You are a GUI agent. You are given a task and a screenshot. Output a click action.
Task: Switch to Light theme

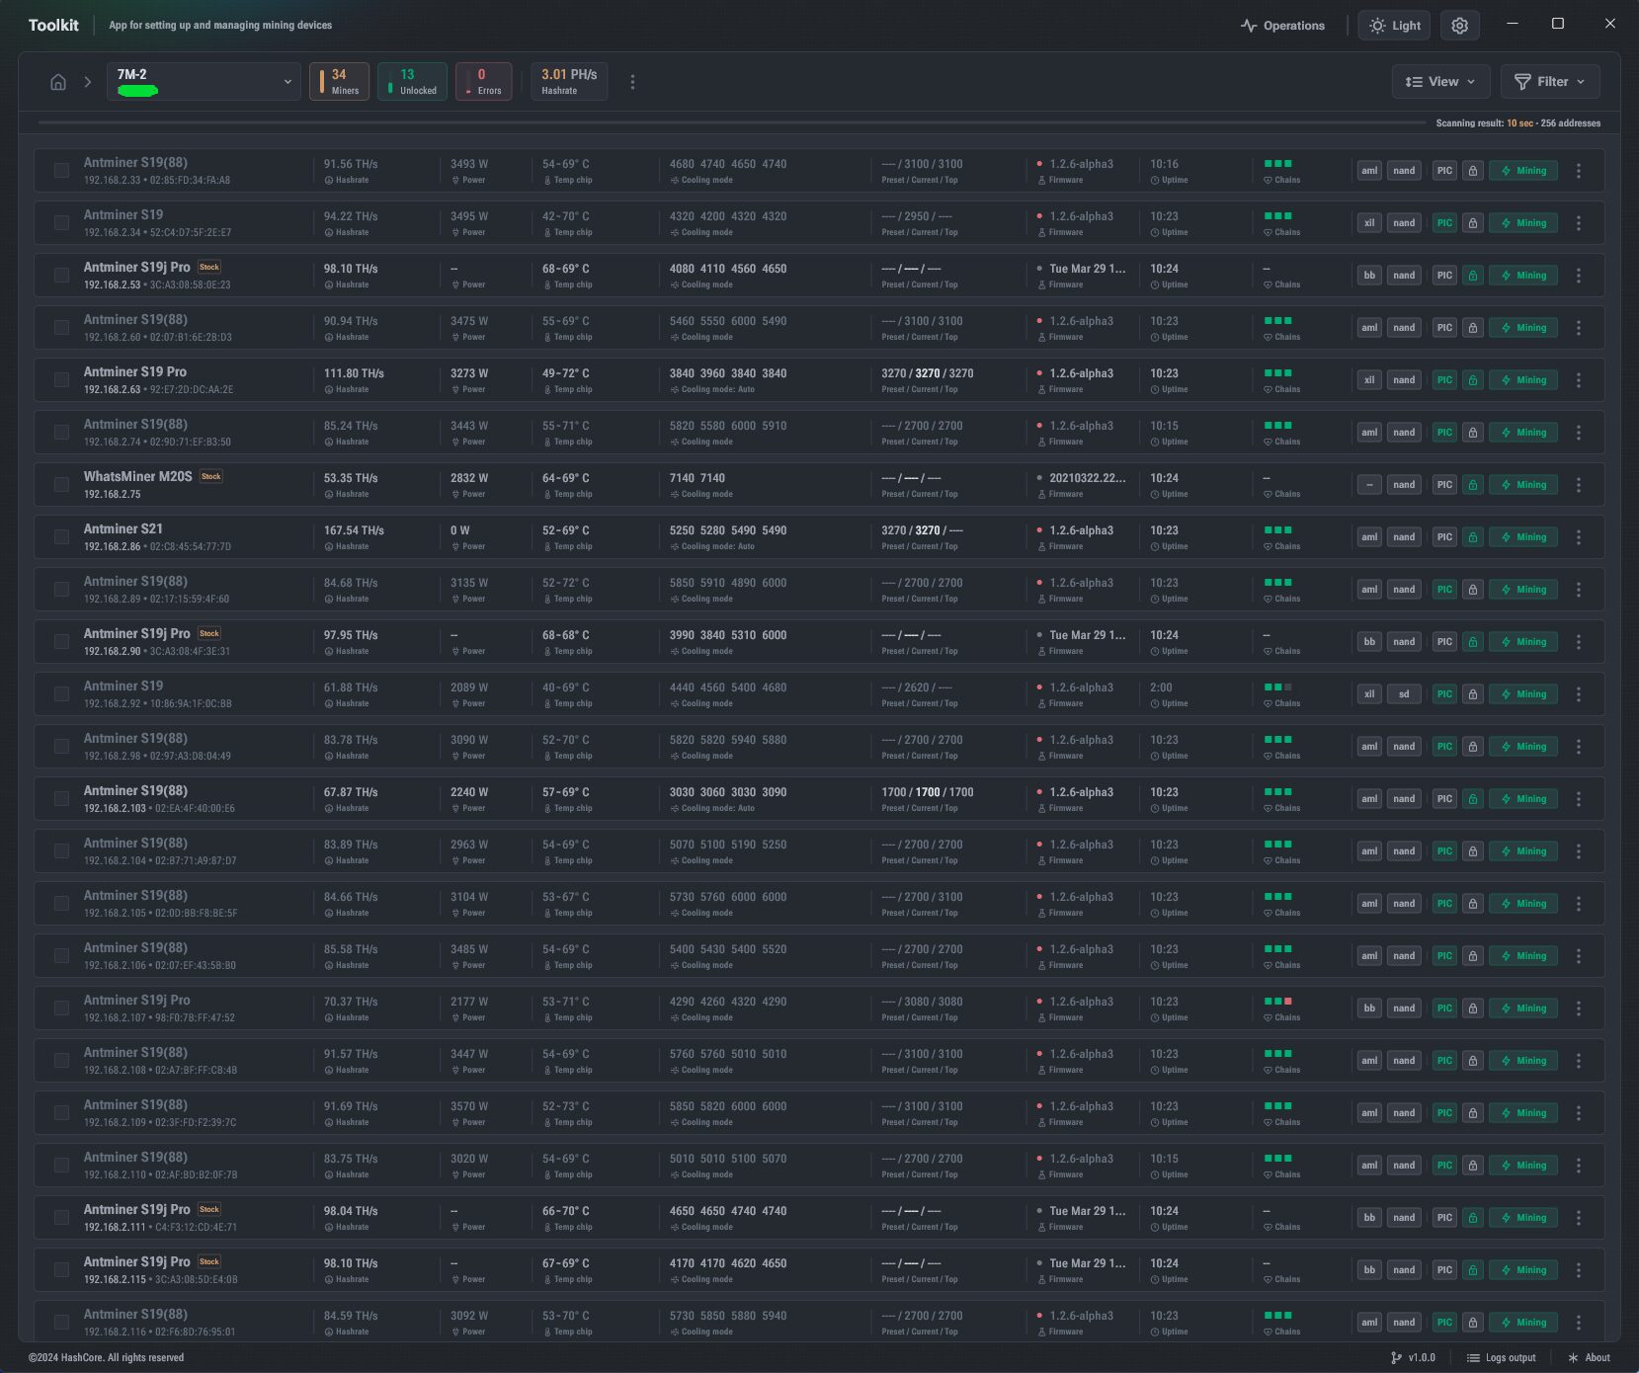(1394, 26)
